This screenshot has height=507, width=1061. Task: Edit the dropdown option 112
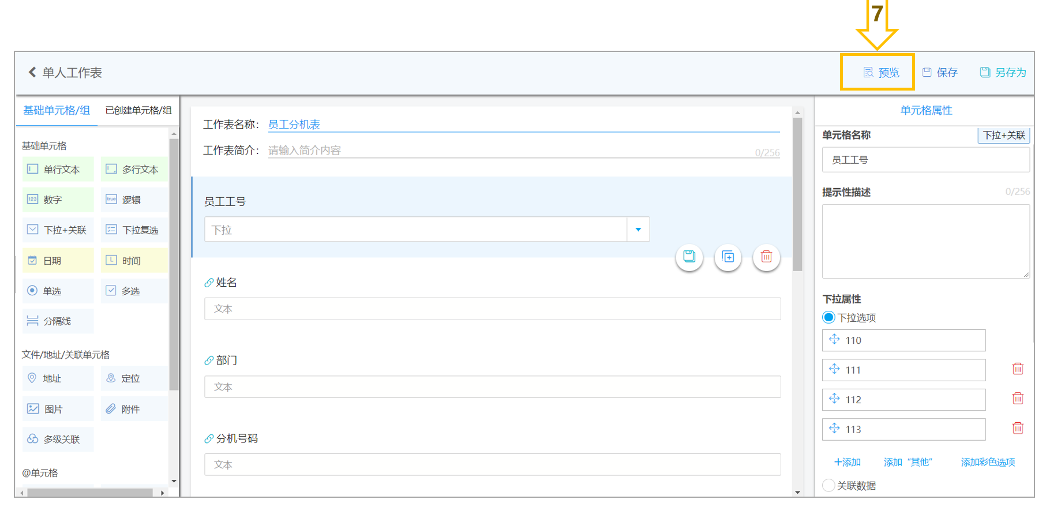click(904, 400)
